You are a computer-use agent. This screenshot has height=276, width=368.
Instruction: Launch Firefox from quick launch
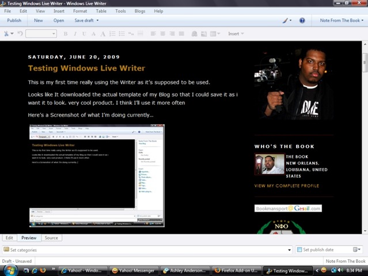tap(43, 270)
